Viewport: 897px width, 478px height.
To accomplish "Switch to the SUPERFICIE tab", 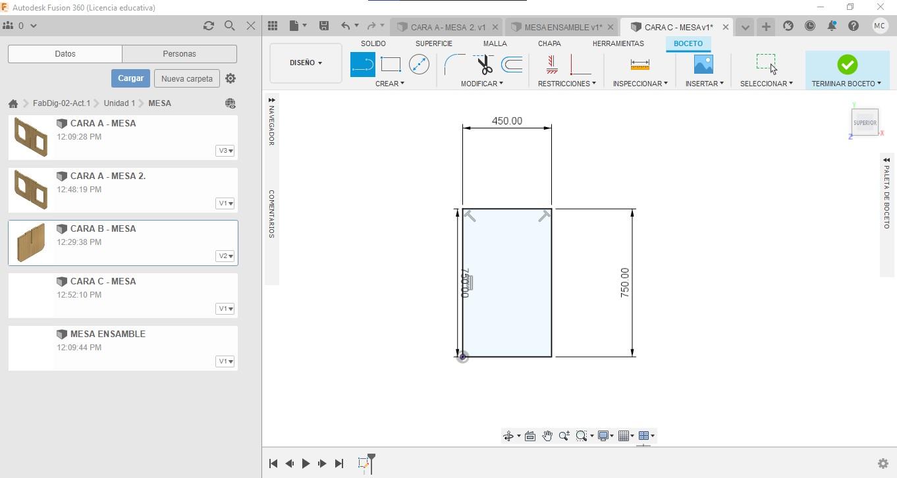I will [434, 43].
